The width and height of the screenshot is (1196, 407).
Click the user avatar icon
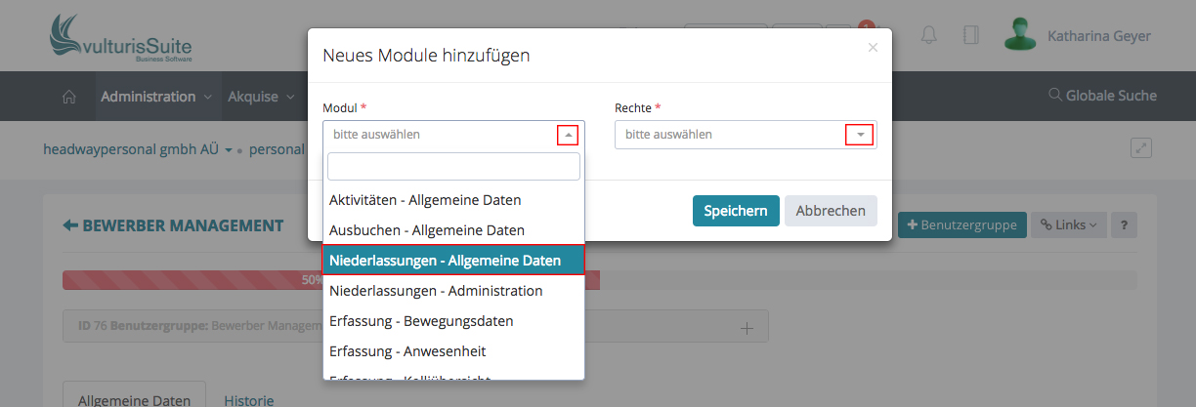click(1021, 35)
